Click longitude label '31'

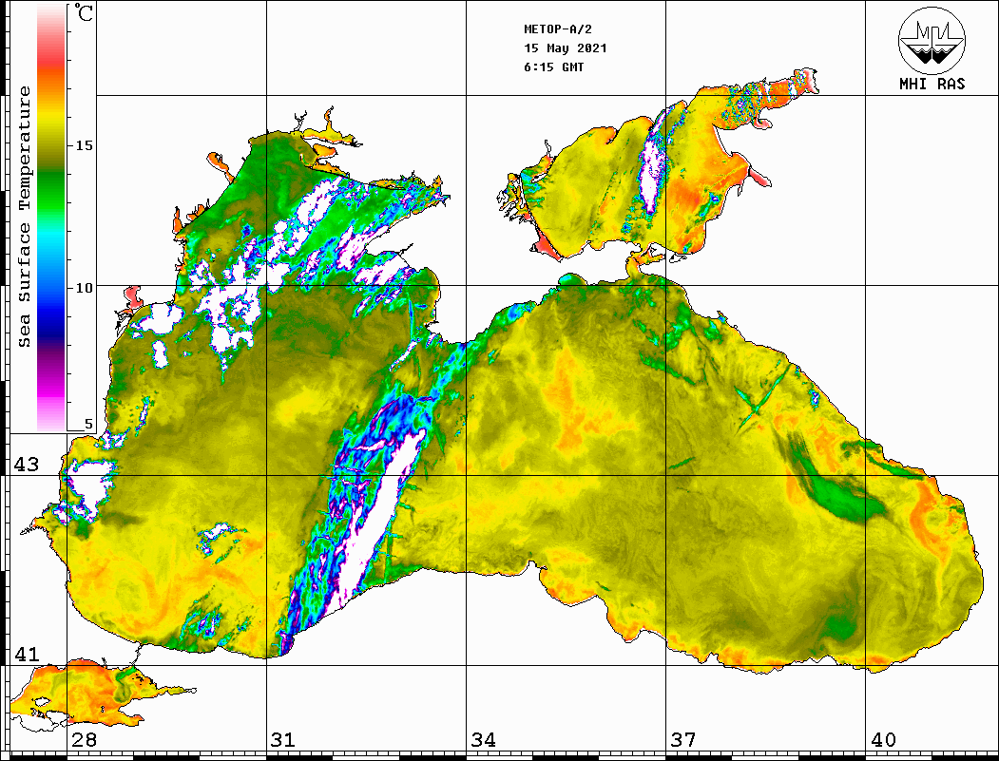coord(283,739)
